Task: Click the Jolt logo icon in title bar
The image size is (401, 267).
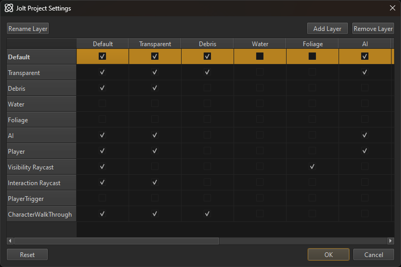Action: [x=9, y=8]
